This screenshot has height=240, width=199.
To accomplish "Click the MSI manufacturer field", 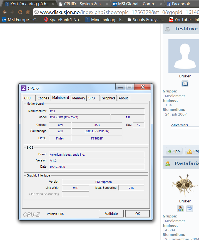I will click(x=97, y=111).
